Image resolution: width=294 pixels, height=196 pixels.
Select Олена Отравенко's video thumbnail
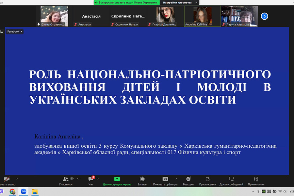pyautogui.click(x=54, y=15)
